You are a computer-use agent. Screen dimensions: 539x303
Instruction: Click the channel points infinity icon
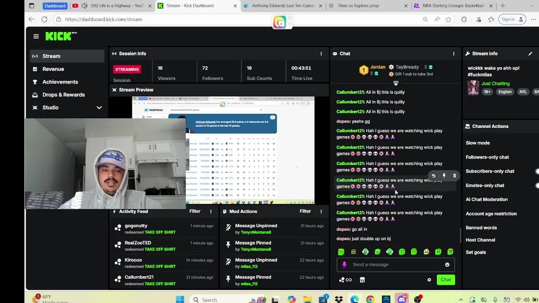pos(346,280)
